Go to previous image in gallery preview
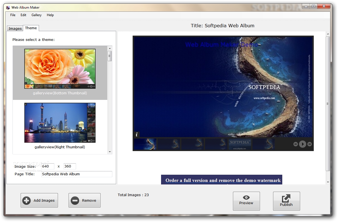Screen dimensions: 338x222 [x=296, y=144]
